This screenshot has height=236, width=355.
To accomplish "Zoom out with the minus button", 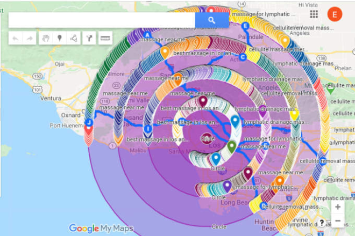I will click(x=338, y=220).
